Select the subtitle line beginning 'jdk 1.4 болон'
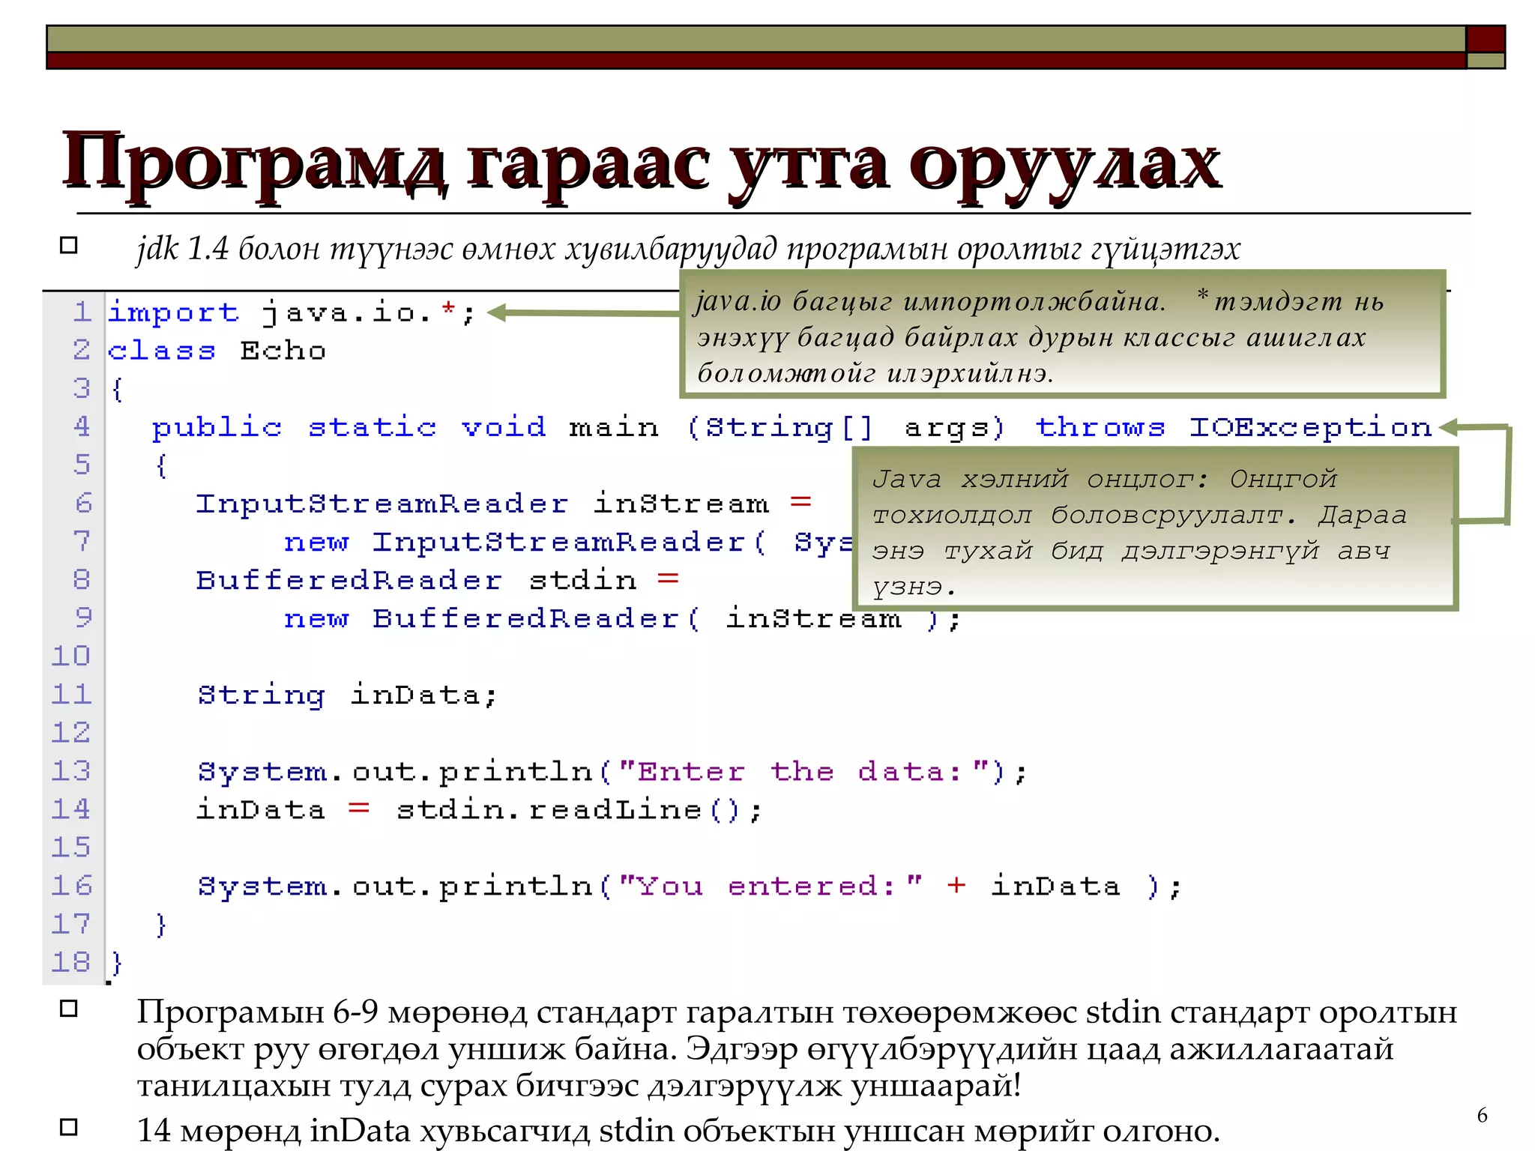 pos(688,248)
